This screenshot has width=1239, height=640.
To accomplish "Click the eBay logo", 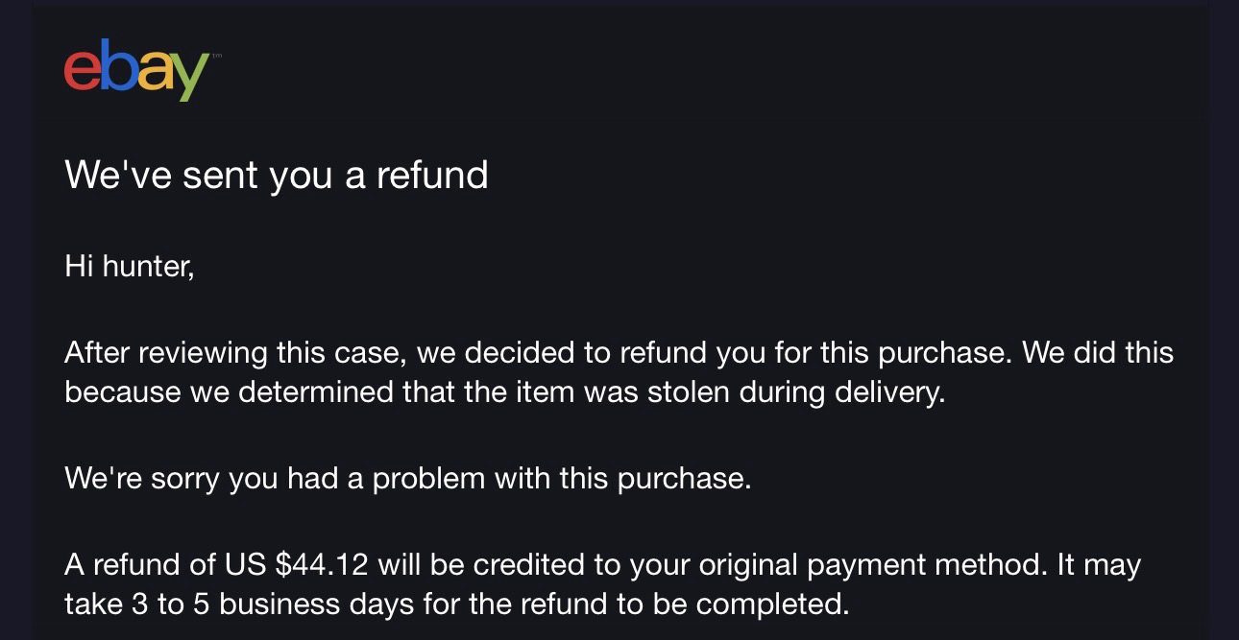I will [x=135, y=69].
